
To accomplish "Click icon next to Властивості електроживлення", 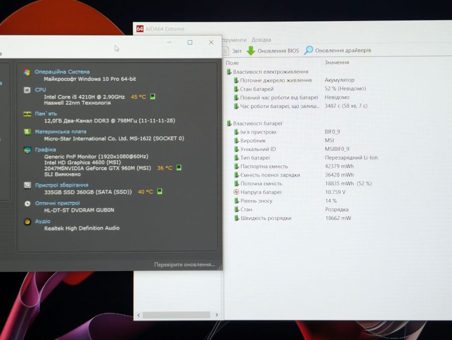I will pos(229,71).
